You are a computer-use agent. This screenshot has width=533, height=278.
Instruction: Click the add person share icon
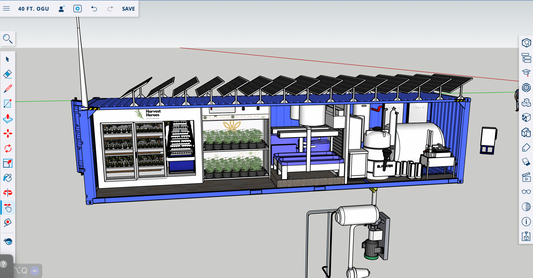click(61, 9)
